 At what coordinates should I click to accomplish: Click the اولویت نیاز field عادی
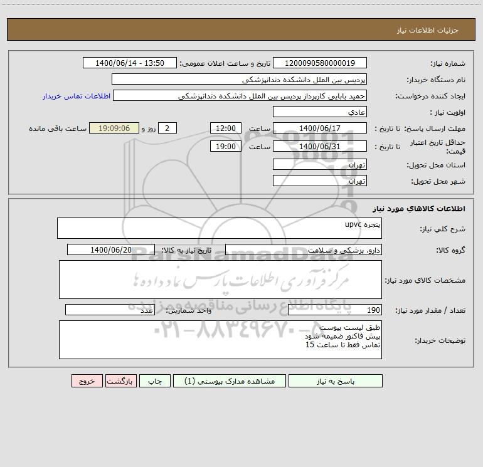(x=320, y=112)
